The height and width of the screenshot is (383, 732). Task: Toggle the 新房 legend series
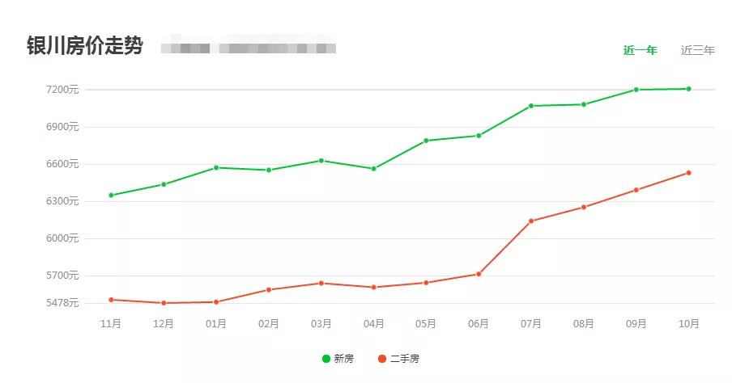tap(338, 358)
